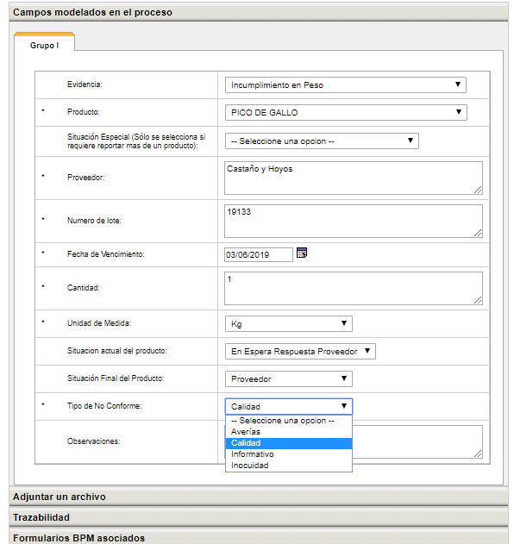Click the Fecha de Vencimiento date field

click(x=258, y=254)
